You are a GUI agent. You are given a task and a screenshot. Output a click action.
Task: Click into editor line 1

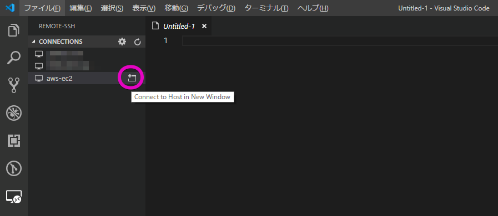pyautogui.click(x=340, y=41)
